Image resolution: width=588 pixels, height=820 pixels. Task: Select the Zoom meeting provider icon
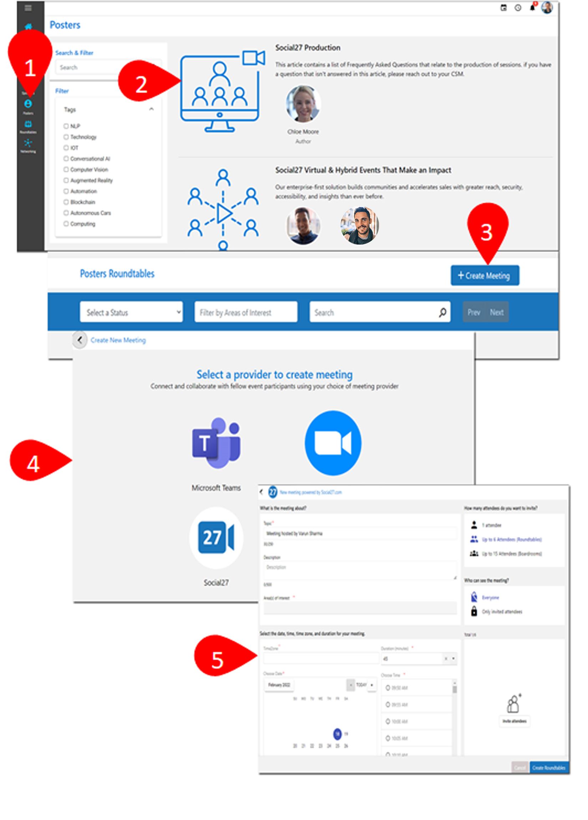pos(333,442)
